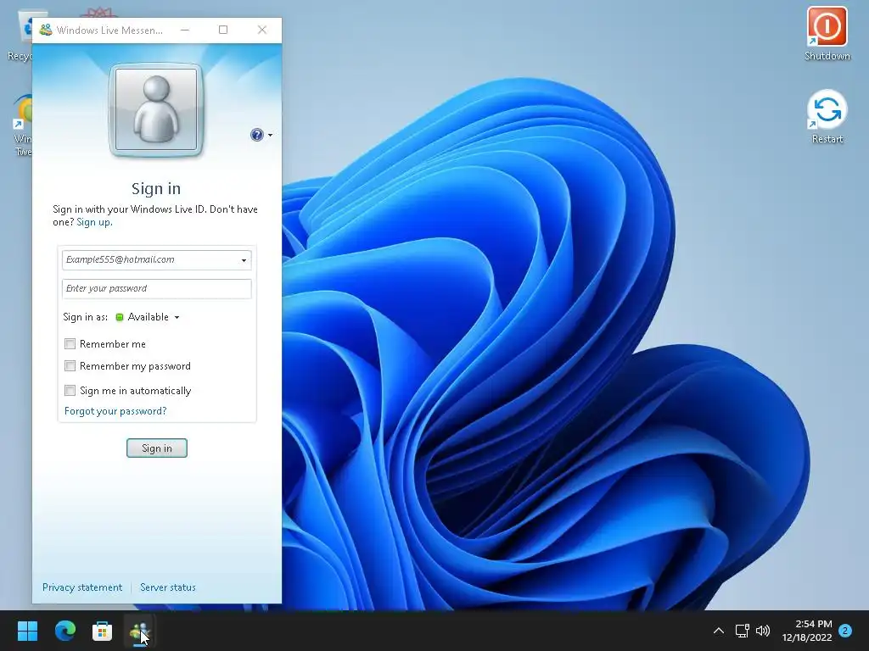Open the Shutdown desktop shortcut

coord(827,33)
